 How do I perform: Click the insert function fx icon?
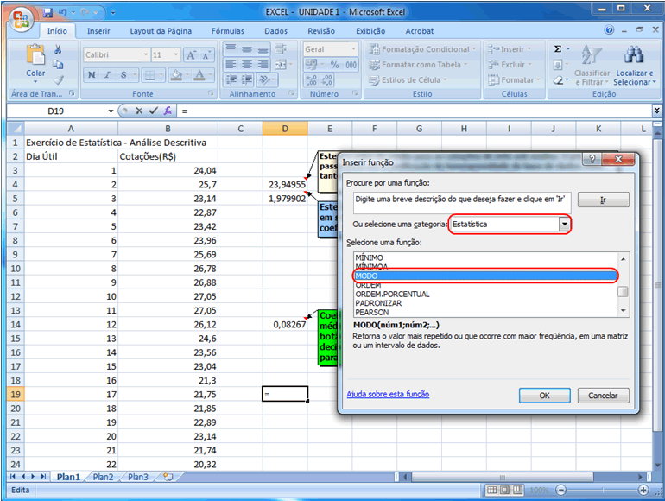168,111
